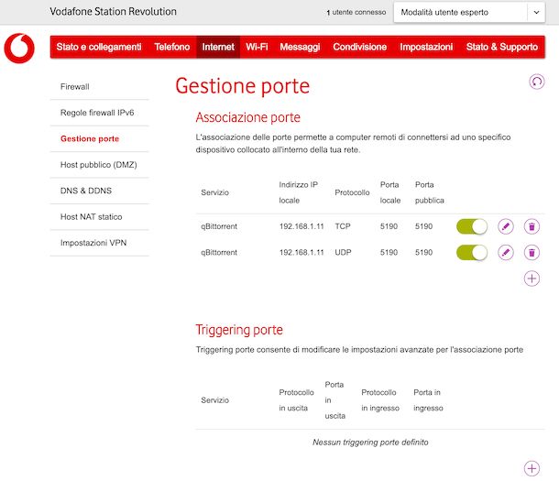Add a new port triggering plus icon
This screenshot has height=481, width=559.
pyautogui.click(x=532, y=468)
